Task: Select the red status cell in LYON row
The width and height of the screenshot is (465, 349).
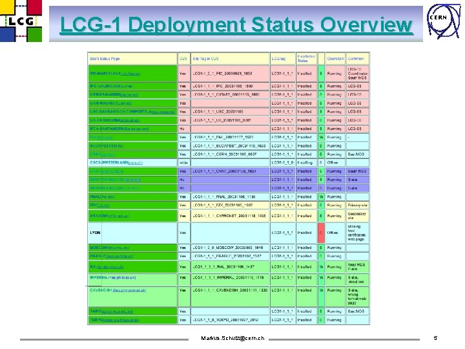Action: (x=321, y=233)
